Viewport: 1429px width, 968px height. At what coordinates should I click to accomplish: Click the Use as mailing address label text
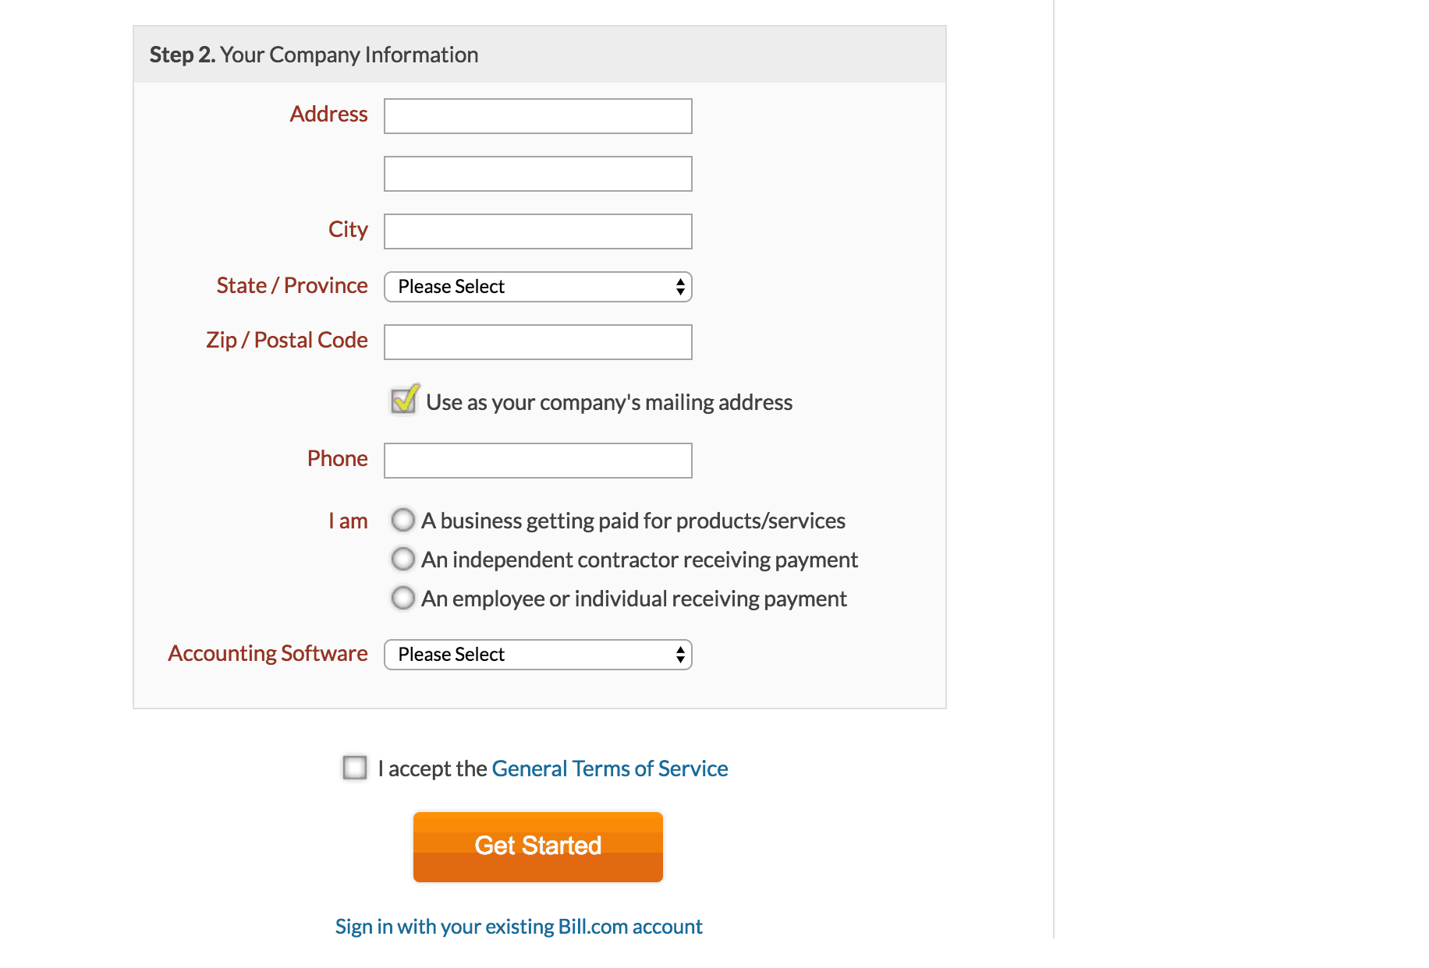click(x=609, y=402)
